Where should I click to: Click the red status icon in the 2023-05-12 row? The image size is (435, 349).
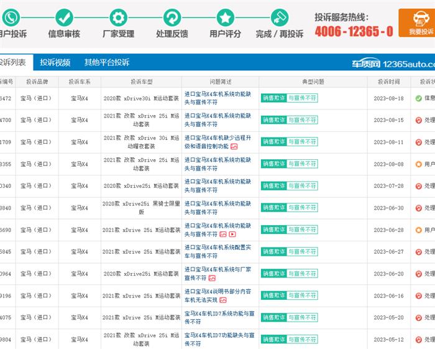(419, 340)
